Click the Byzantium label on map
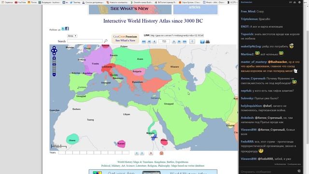309x174 pixels. pyautogui.click(x=138, y=82)
